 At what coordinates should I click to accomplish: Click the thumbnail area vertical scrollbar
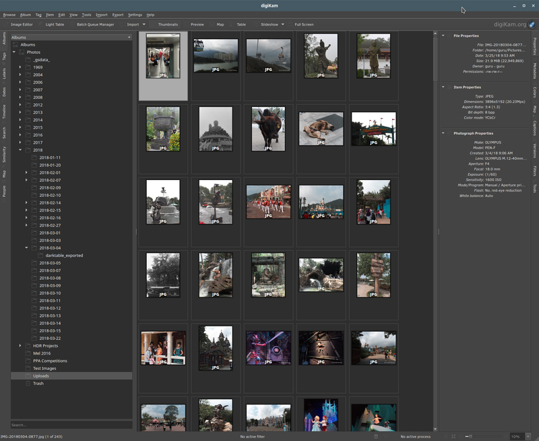(435, 231)
